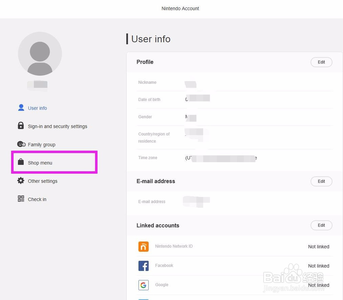Screen dimensions: 343x300
Task: Click the bold E-mail address section heading
Action: pos(155,181)
